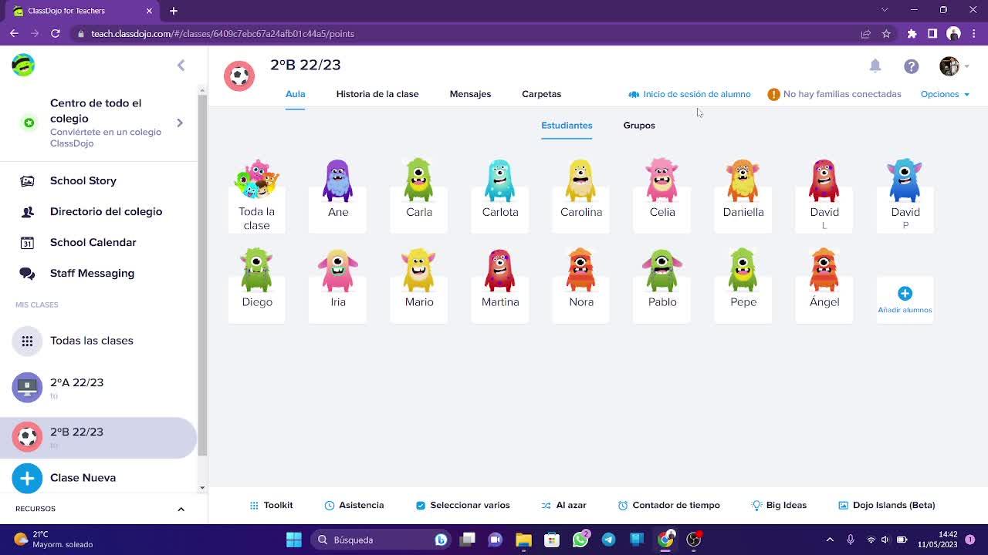
Task: Select student Ane
Action: tap(338, 195)
